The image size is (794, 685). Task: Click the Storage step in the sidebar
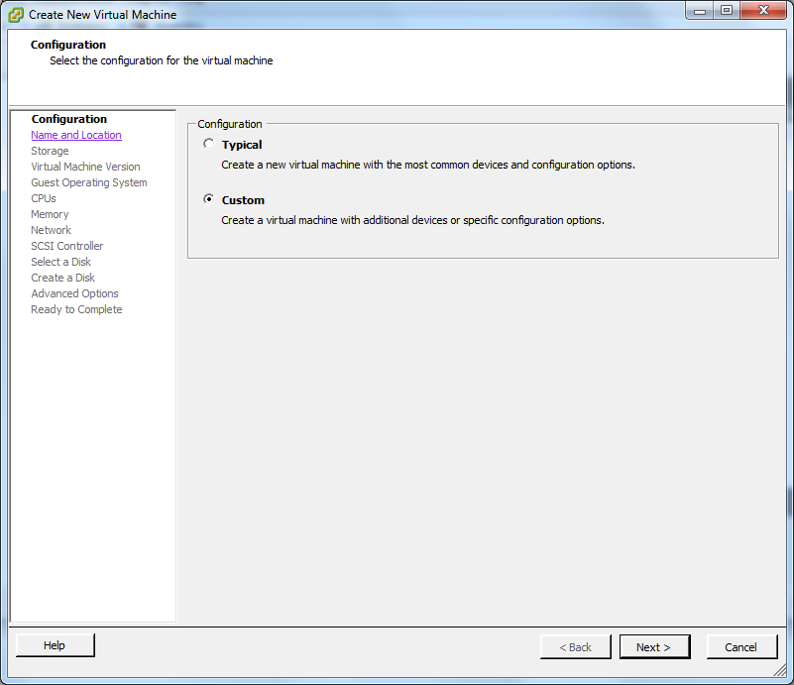coord(50,151)
